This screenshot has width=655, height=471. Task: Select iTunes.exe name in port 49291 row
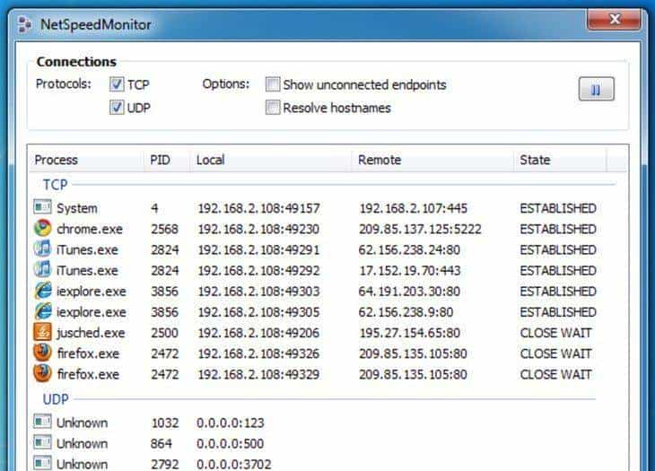(87, 250)
